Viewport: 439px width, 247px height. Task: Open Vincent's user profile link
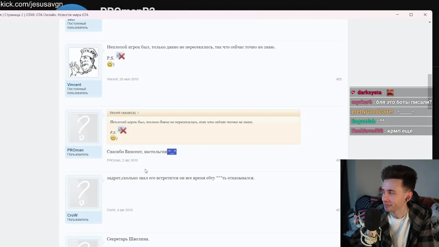coord(74,85)
